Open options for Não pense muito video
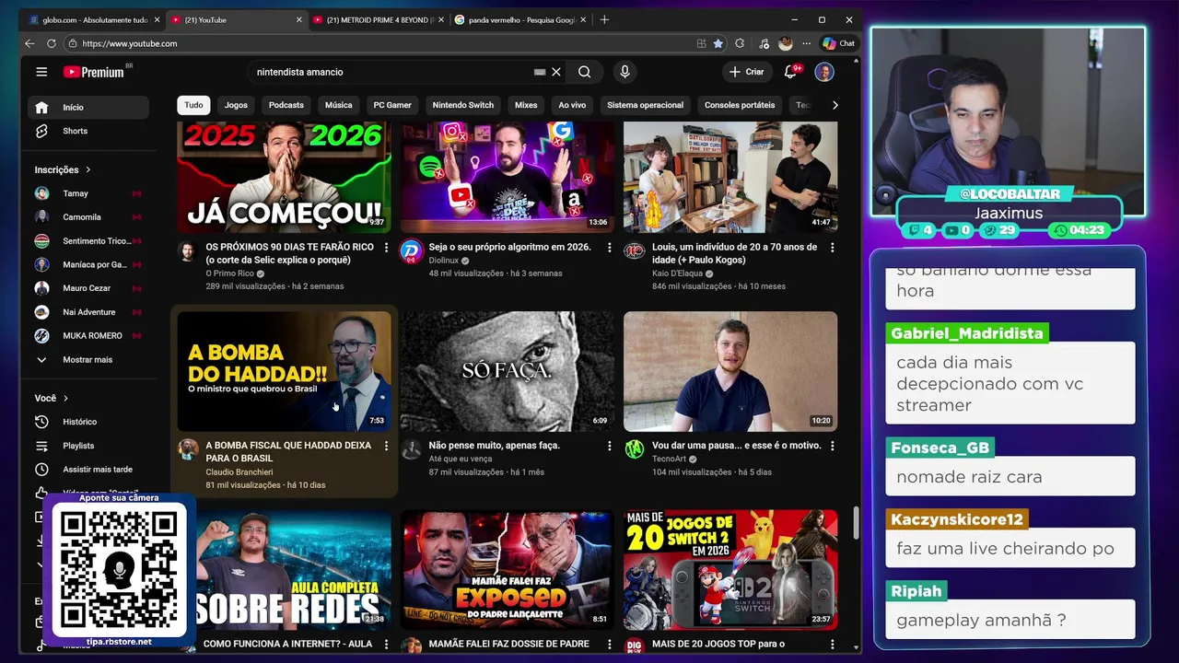Viewport: 1179px width, 663px height. click(609, 446)
